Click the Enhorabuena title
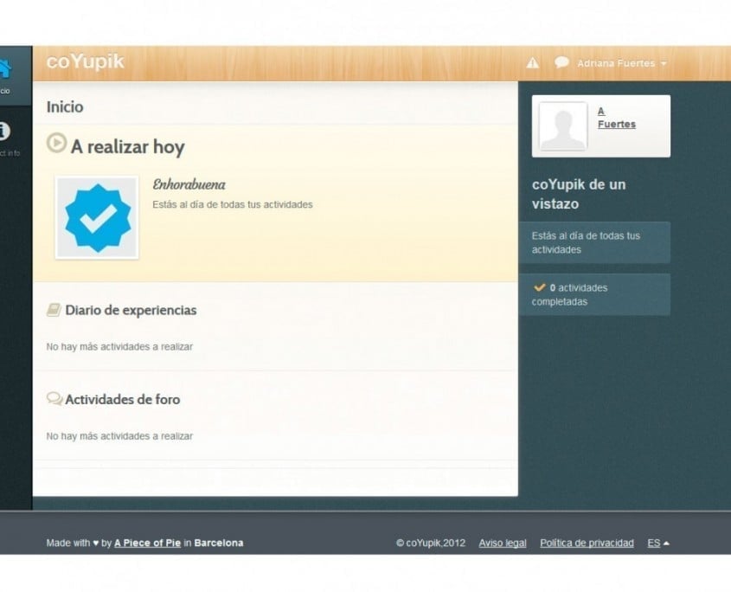The height and width of the screenshot is (592, 731). [x=189, y=184]
